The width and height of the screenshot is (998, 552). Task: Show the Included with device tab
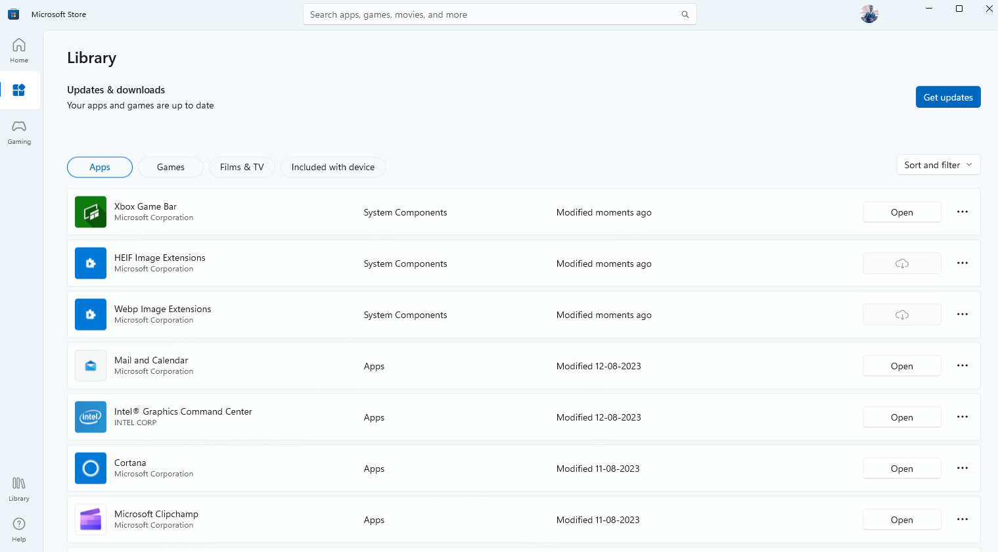(x=332, y=167)
